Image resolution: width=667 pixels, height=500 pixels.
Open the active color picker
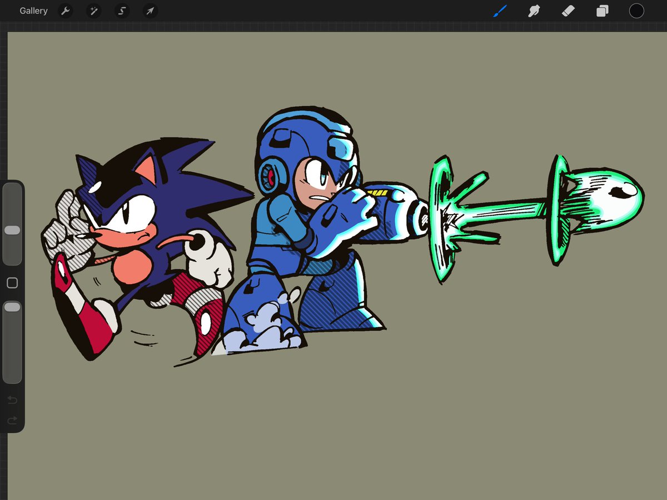pos(636,11)
